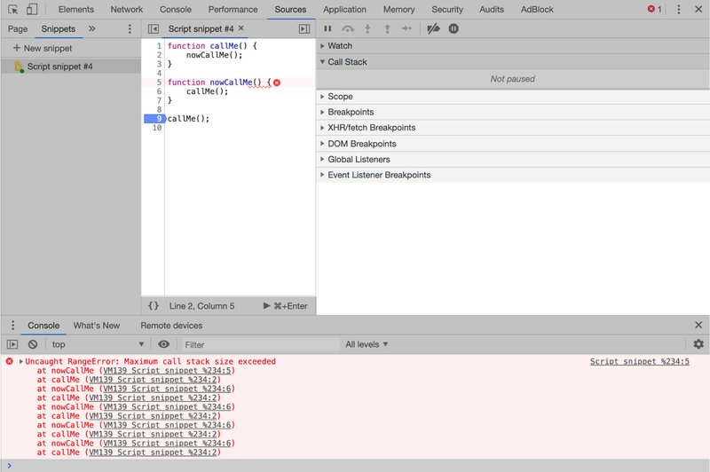Close the Script snippet #4 editor tab

(x=241, y=28)
